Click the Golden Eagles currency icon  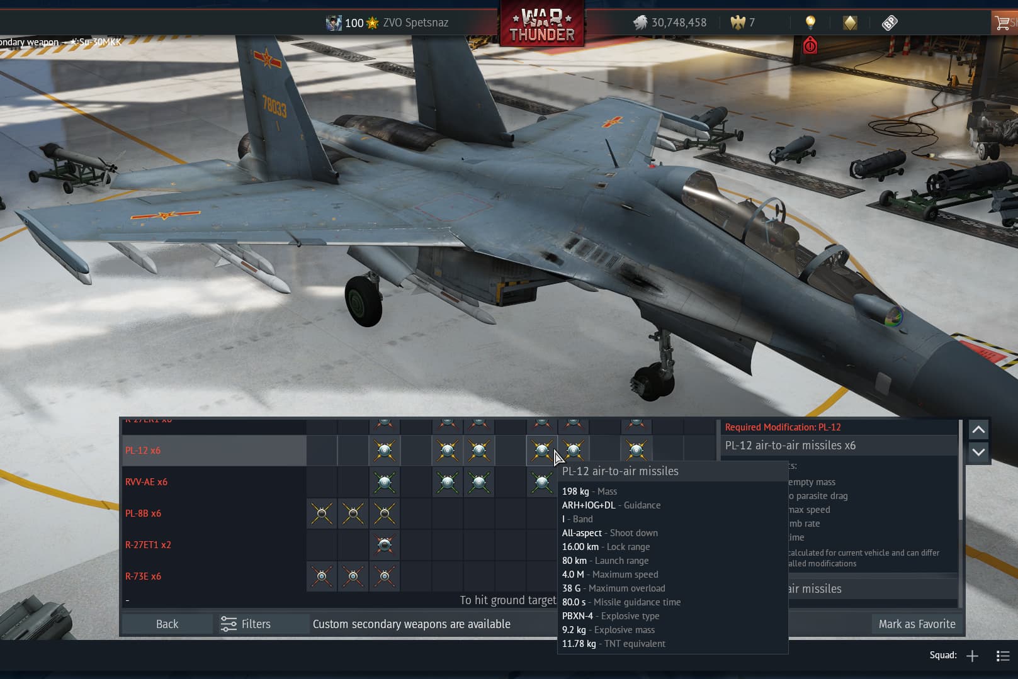coord(737,23)
